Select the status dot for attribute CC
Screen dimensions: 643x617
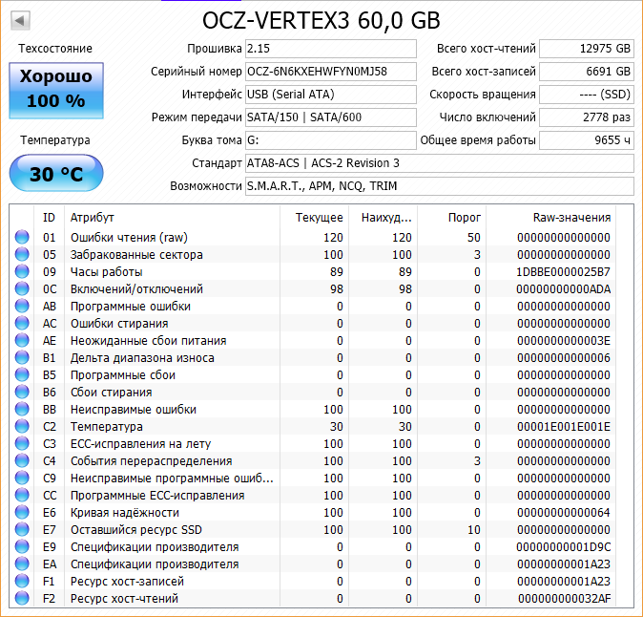coord(22,495)
